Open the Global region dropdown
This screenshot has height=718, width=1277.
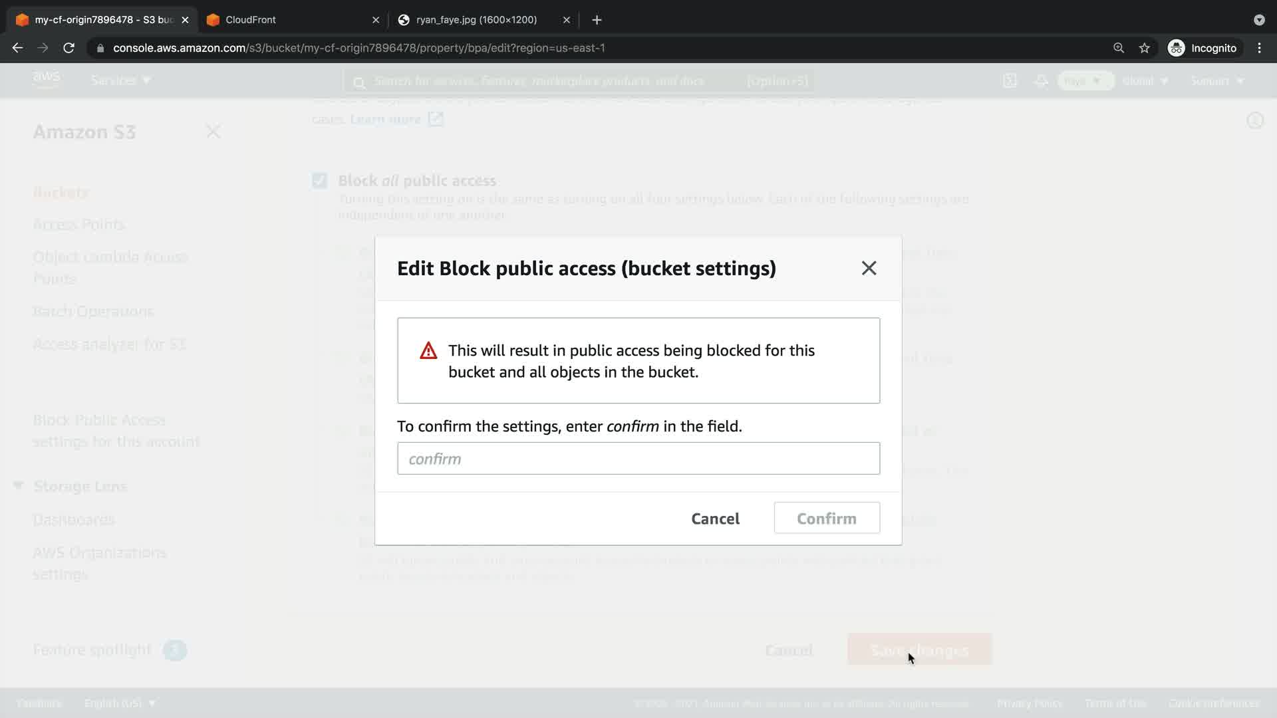1145,80
